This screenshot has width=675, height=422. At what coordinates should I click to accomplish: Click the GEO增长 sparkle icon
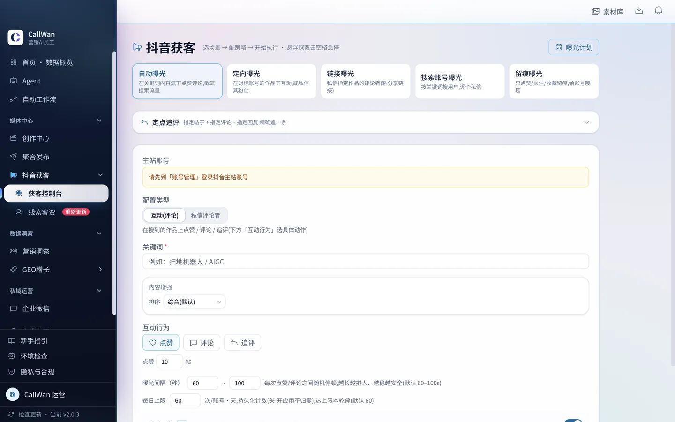pyautogui.click(x=14, y=269)
